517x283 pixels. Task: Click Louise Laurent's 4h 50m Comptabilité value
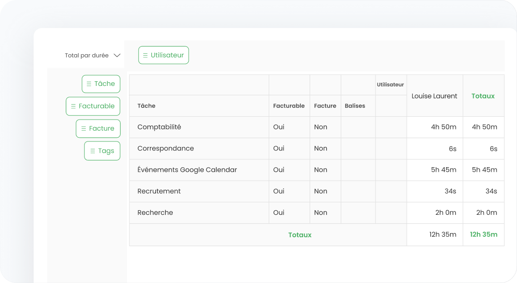pos(444,127)
